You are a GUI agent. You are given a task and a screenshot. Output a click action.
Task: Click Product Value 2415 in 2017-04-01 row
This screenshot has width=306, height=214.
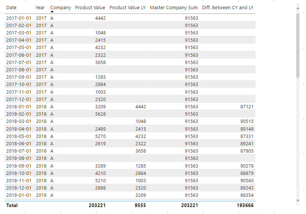coord(100,40)
